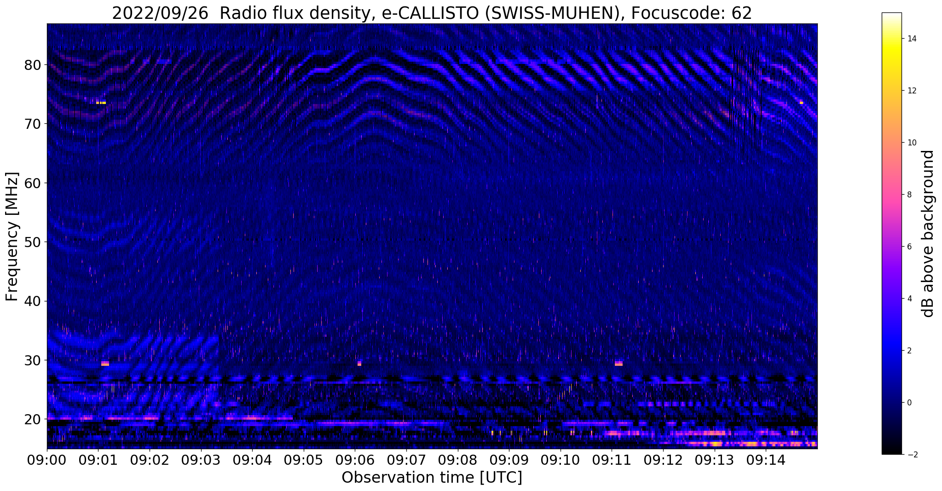
Task: Click the 09:10 time tick label
Action: (x=561, y=460)
